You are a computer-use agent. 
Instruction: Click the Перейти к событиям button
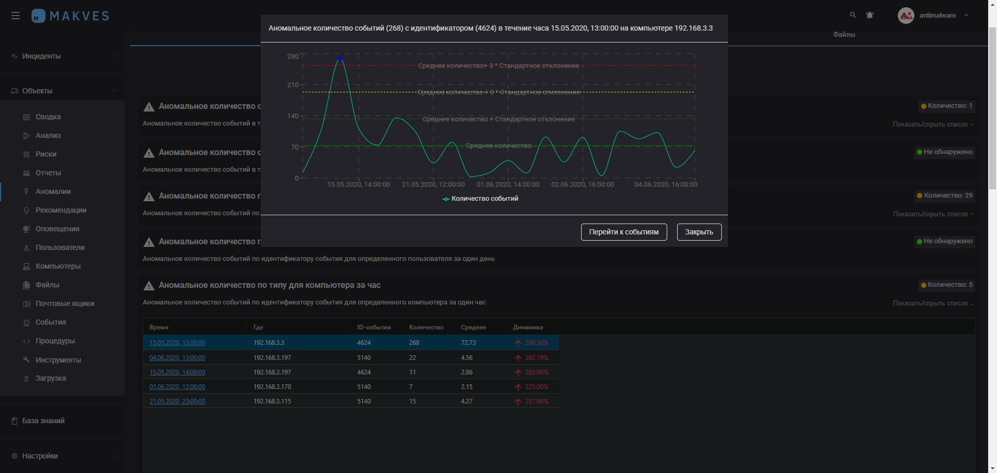(x=624, y=232)
